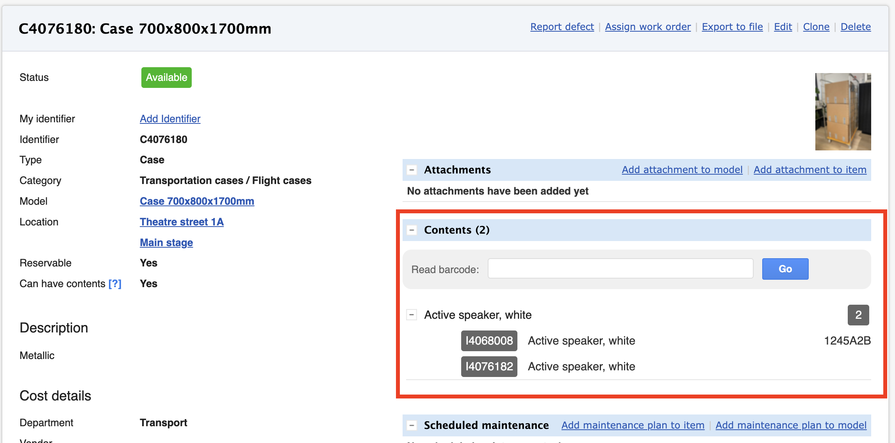
Task: Clone this case item
Action: coord(816,27)
